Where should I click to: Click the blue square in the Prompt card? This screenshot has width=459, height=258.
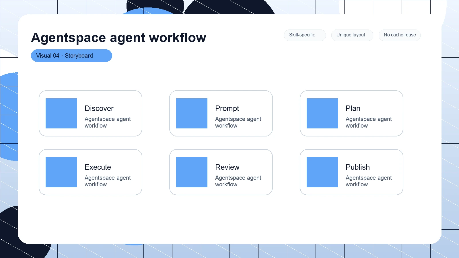[192, 113]
